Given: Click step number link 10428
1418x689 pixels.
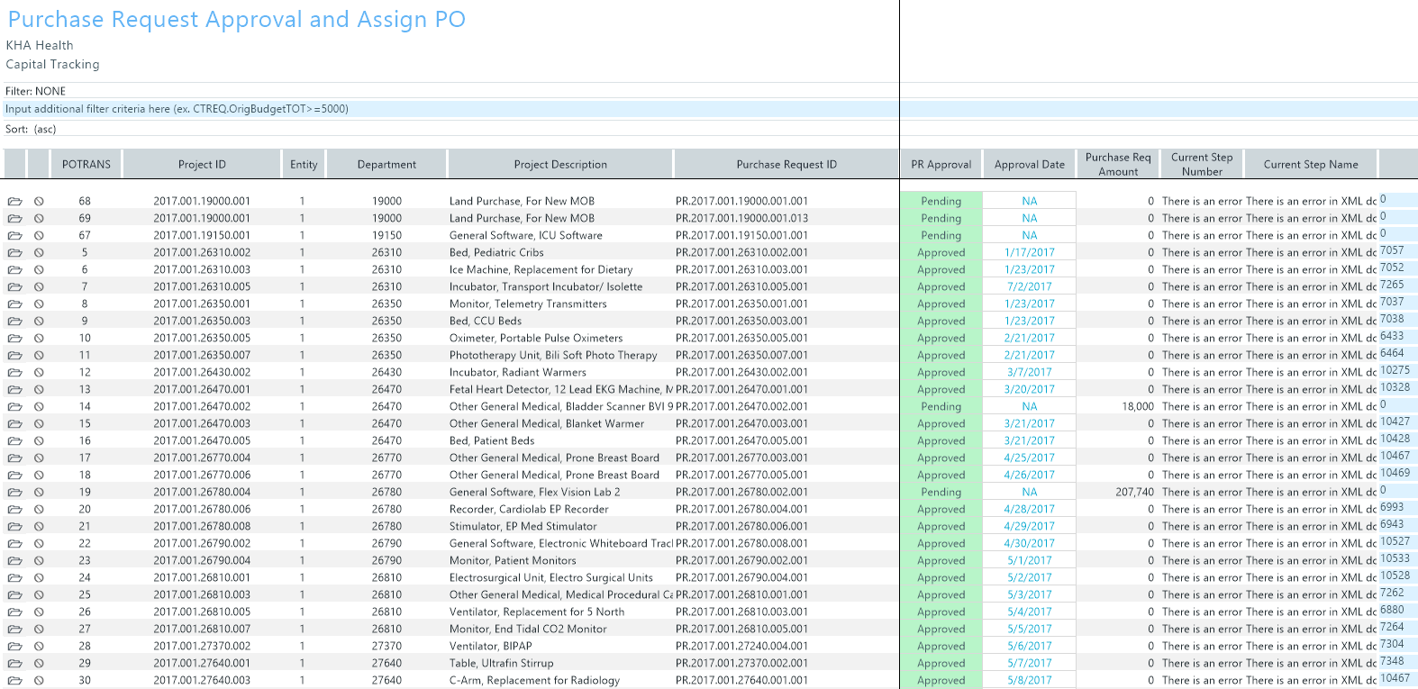Looking at the screenshot, I should coord(1395,439).
